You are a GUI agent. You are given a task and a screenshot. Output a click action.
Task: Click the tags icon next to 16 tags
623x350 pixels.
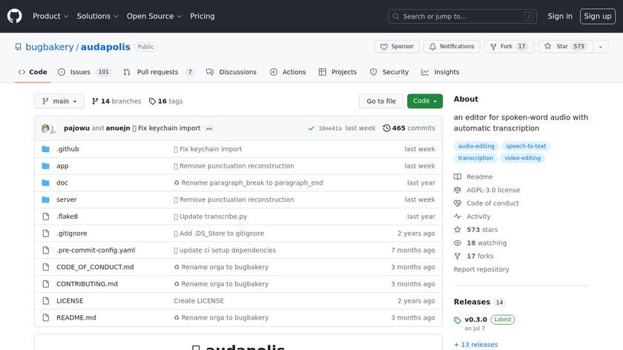[153, 102]
